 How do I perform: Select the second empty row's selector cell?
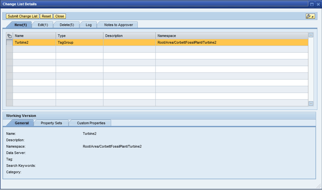10,56
